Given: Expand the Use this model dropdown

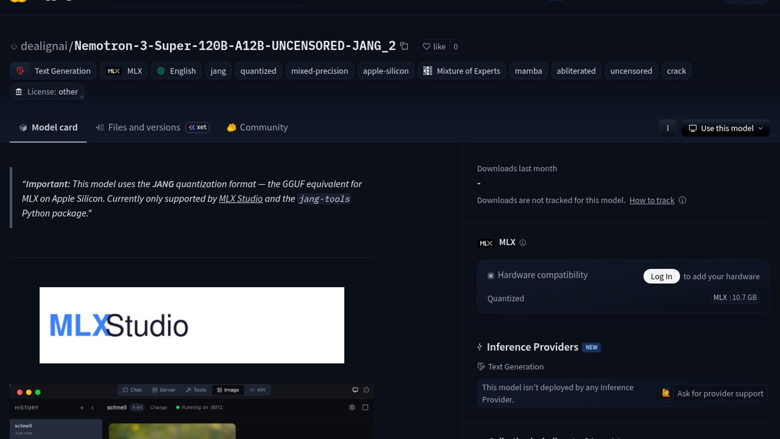Looking at the screenshot, I should [725, 128].
